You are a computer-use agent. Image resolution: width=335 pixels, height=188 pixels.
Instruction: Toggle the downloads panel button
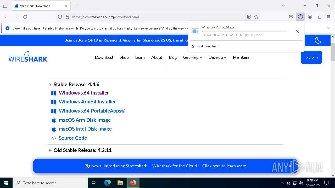click(x=300, y=17)
